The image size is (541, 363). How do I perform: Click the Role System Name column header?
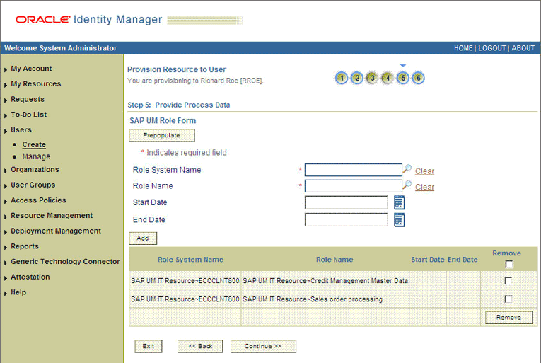pyautogui.click(x=190, y=260)
